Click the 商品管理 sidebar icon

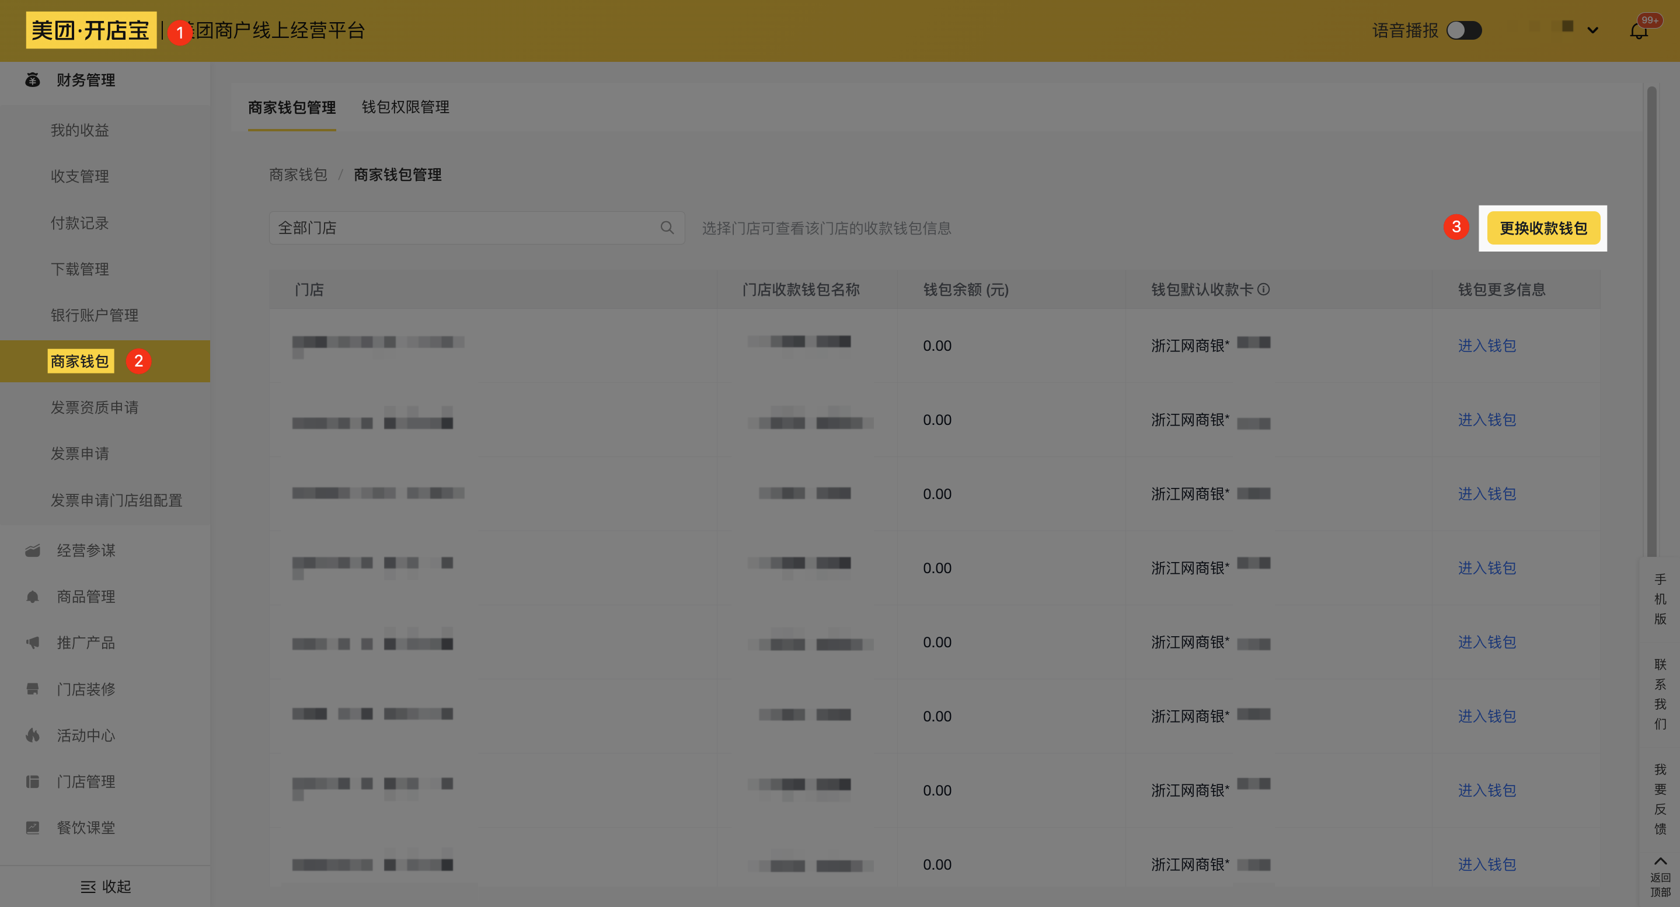tap(33, 596)
